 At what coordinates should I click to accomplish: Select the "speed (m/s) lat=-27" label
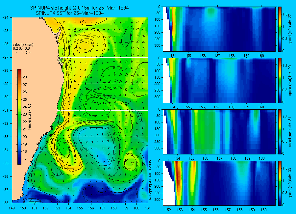290,30
